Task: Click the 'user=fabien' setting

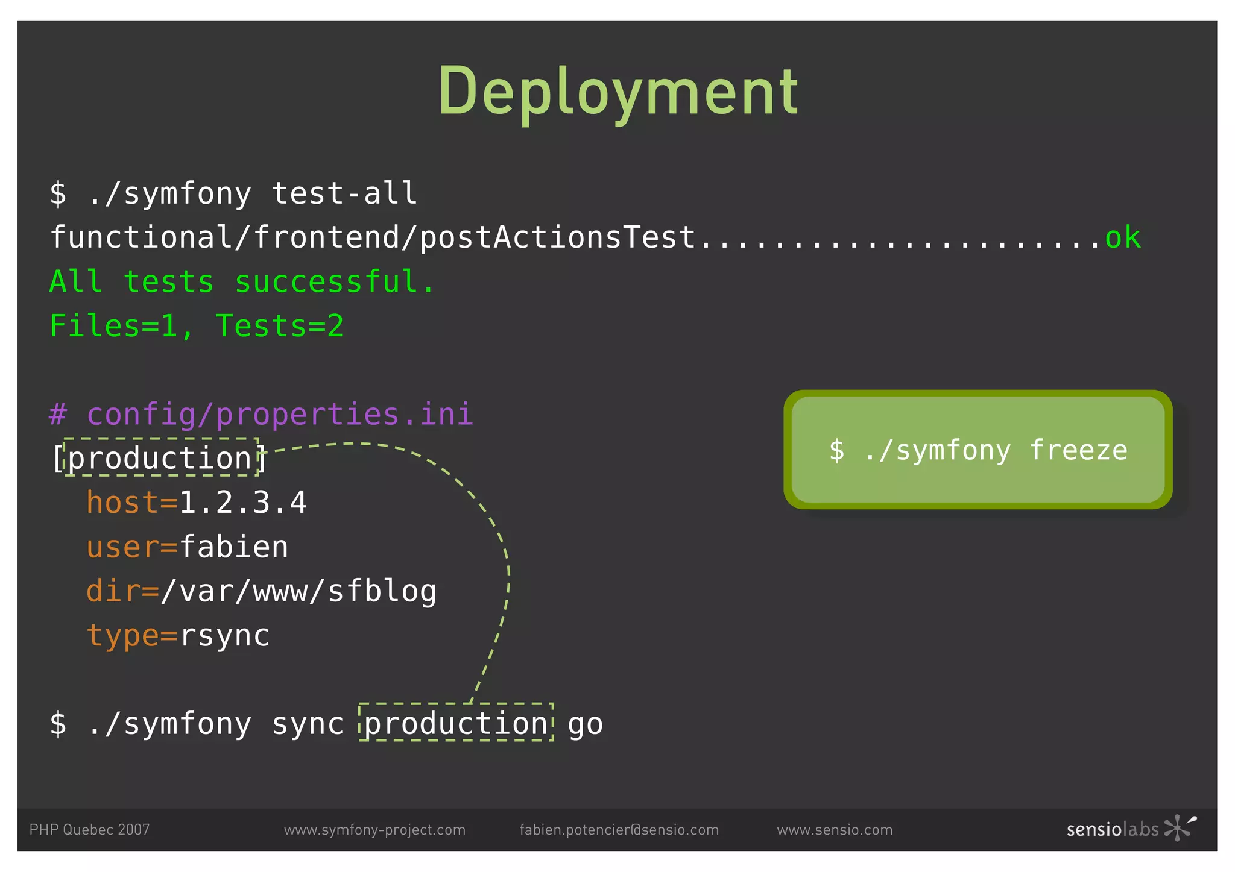Action: (x=188, y=547)
